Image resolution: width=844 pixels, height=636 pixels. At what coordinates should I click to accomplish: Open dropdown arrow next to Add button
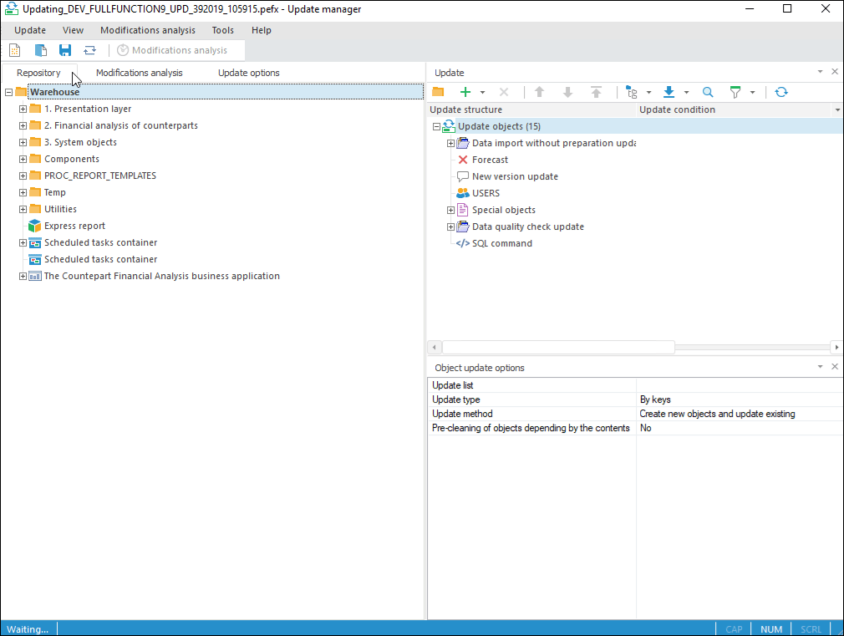pyautogui.click(x=482, y=93)
